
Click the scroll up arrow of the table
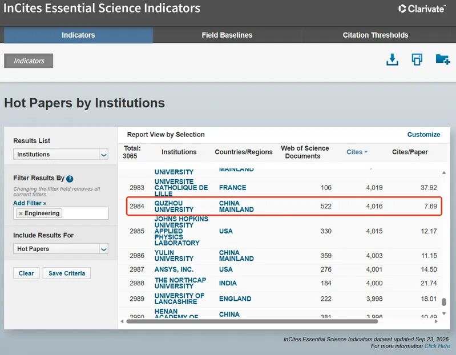[444, 173]
